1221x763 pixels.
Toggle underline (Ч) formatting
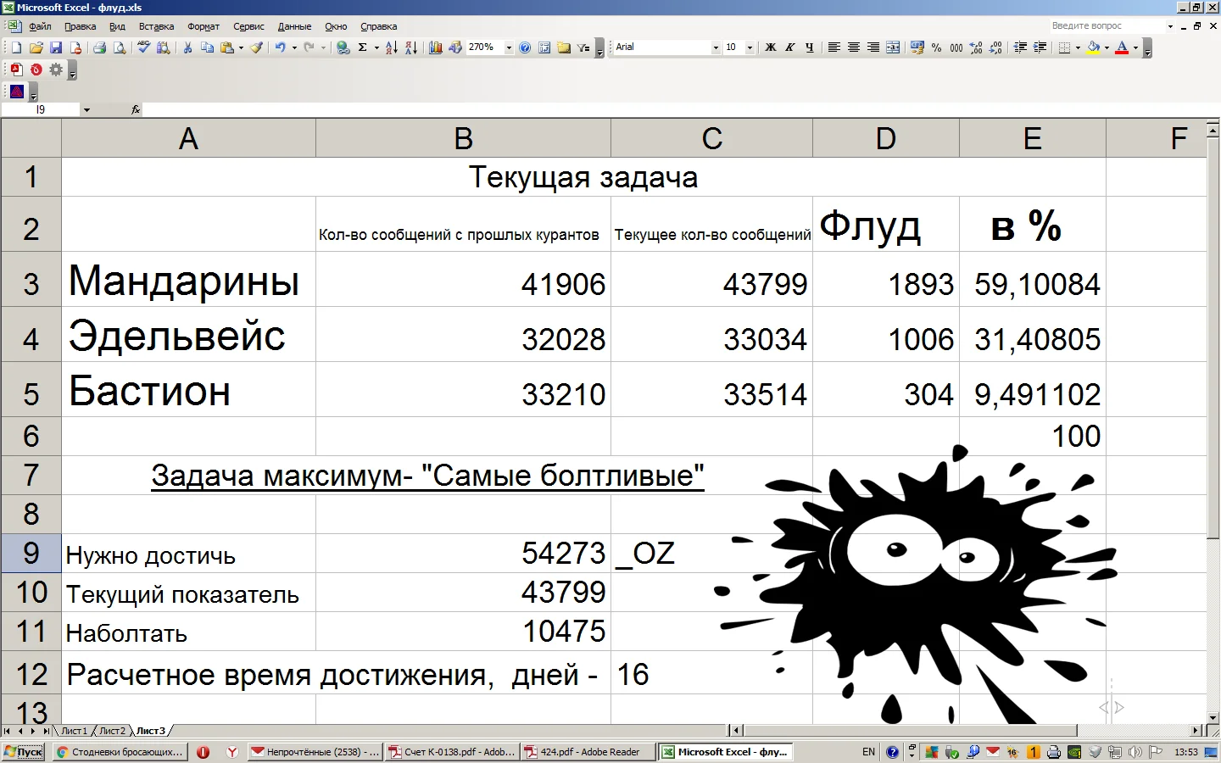809,47
